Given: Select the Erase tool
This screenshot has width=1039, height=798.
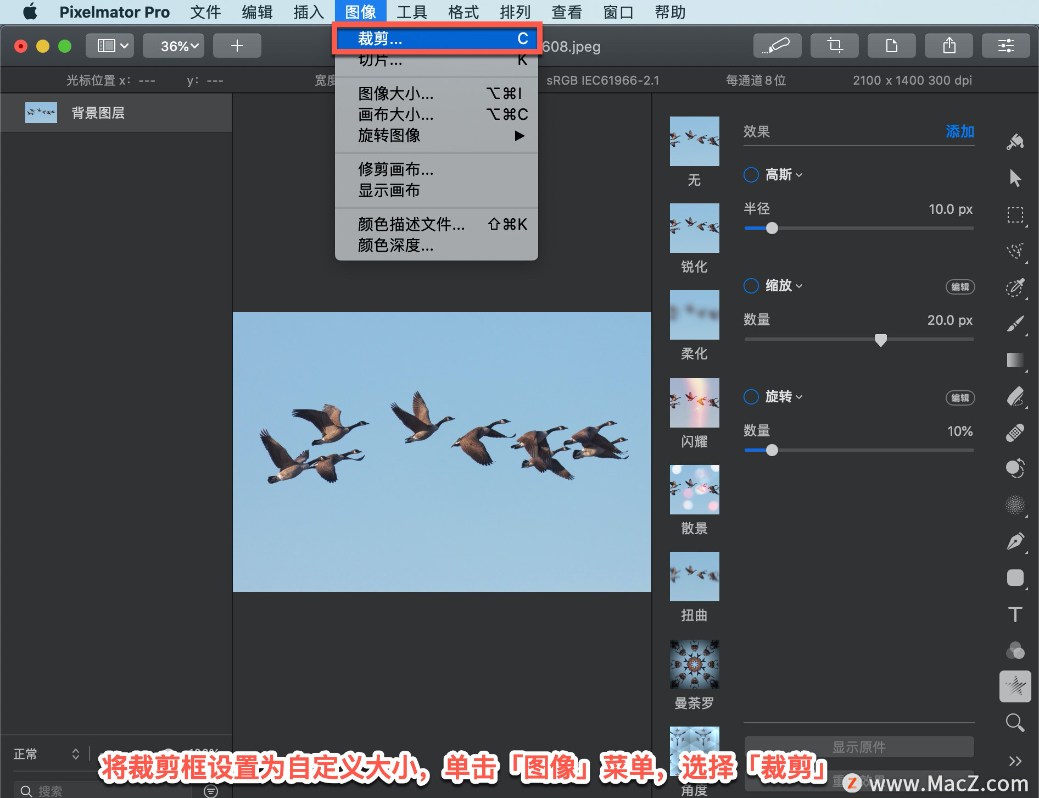Looking at the screenshot, I should click(x=1015, y=396).
